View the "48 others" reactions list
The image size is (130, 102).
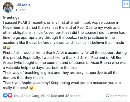point(73,96)
